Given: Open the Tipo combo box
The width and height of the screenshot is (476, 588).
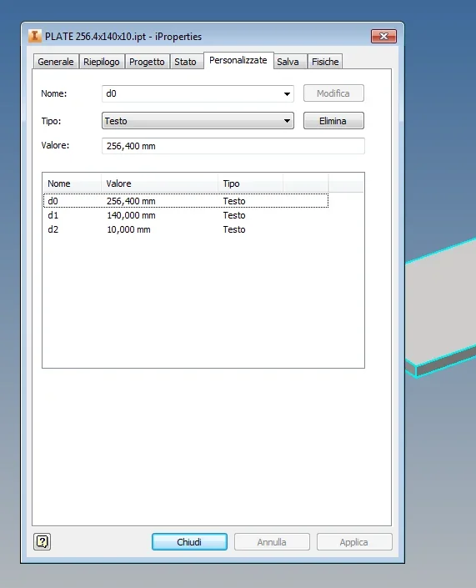Looking at the screenshot, I should 198,121.
